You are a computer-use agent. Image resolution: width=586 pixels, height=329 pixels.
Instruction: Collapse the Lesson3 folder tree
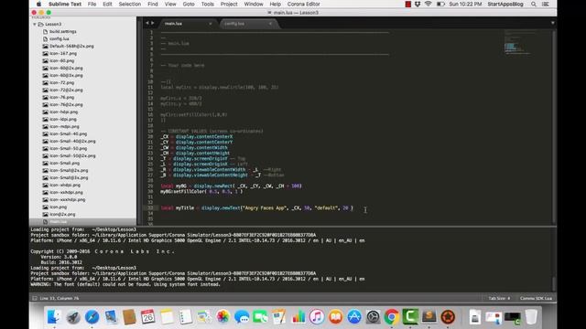(35, 25)
